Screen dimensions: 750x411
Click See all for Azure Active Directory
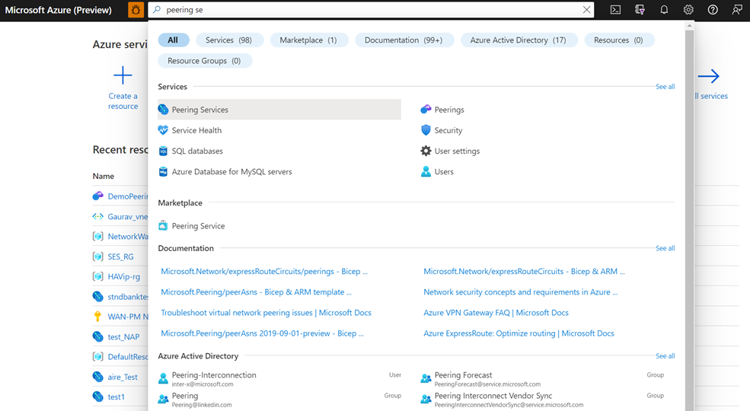click(665, 356)
